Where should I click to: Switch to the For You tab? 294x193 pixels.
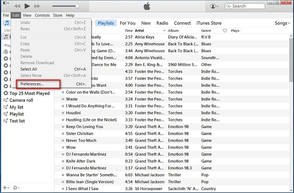point(128,23)
